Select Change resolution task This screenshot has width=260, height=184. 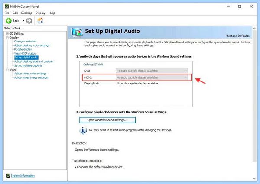point(25,42)
